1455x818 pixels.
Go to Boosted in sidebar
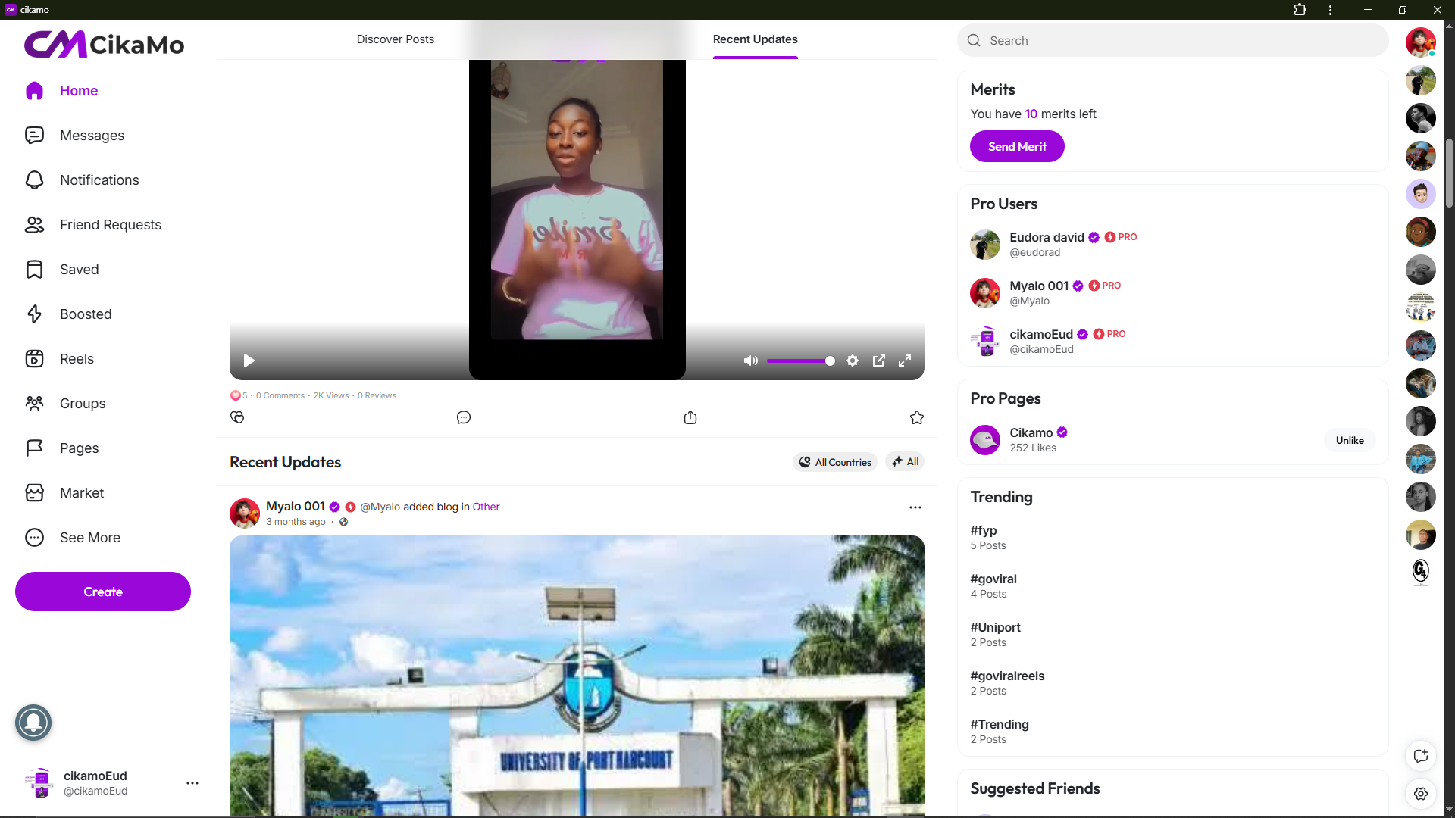[x=85, y=314]
